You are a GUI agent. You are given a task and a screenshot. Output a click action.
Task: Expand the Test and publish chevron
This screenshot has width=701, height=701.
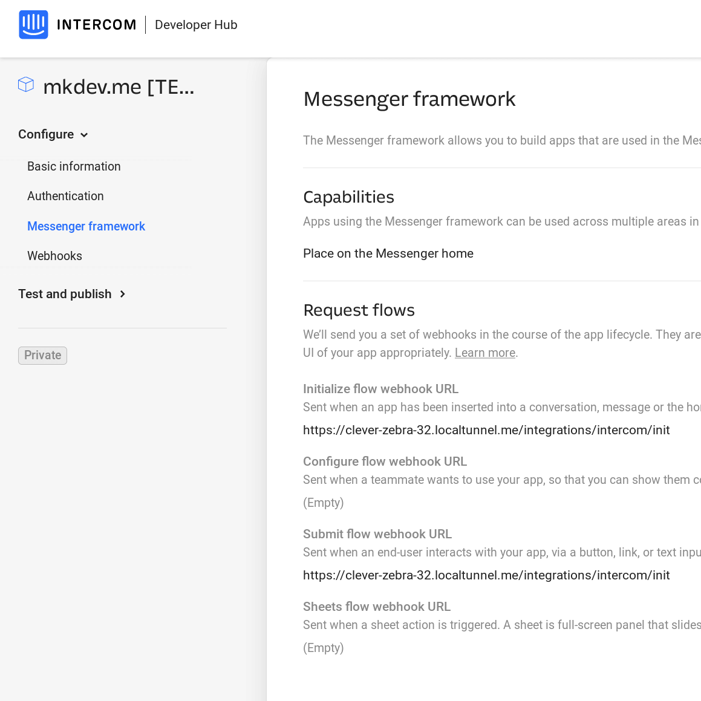pyautogui.click(x=123, y=294)
